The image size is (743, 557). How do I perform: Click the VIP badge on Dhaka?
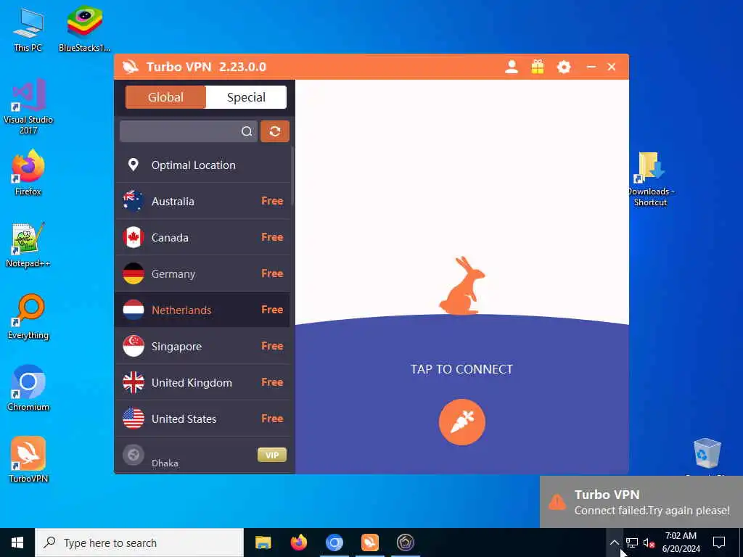[272, 455]
